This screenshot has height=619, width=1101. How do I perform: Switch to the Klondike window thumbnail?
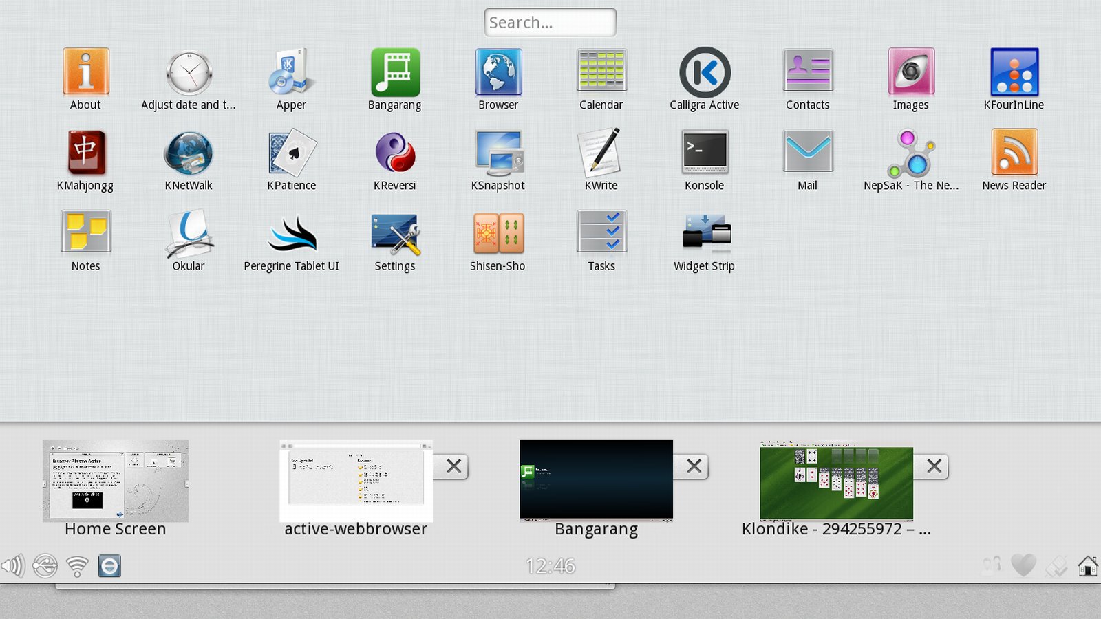(836, 480)
